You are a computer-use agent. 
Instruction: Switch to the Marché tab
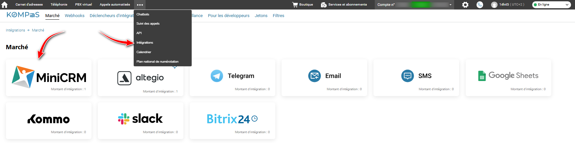(x=52, y=15)
